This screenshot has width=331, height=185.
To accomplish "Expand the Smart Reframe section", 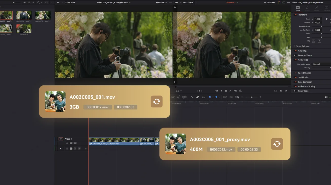I will coord(294,46).
